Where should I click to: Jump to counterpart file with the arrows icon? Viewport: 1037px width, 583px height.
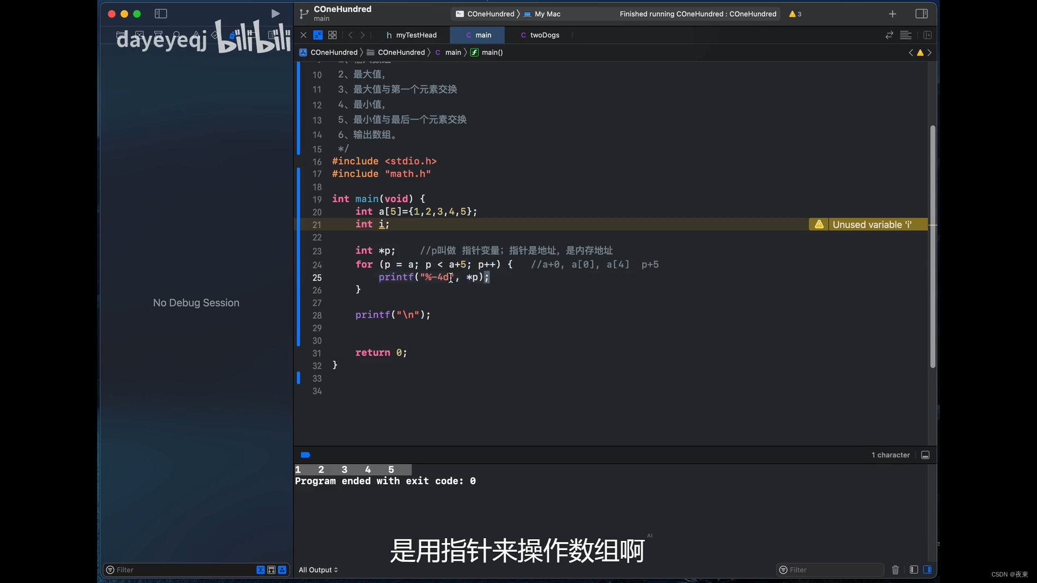(888, 35)
